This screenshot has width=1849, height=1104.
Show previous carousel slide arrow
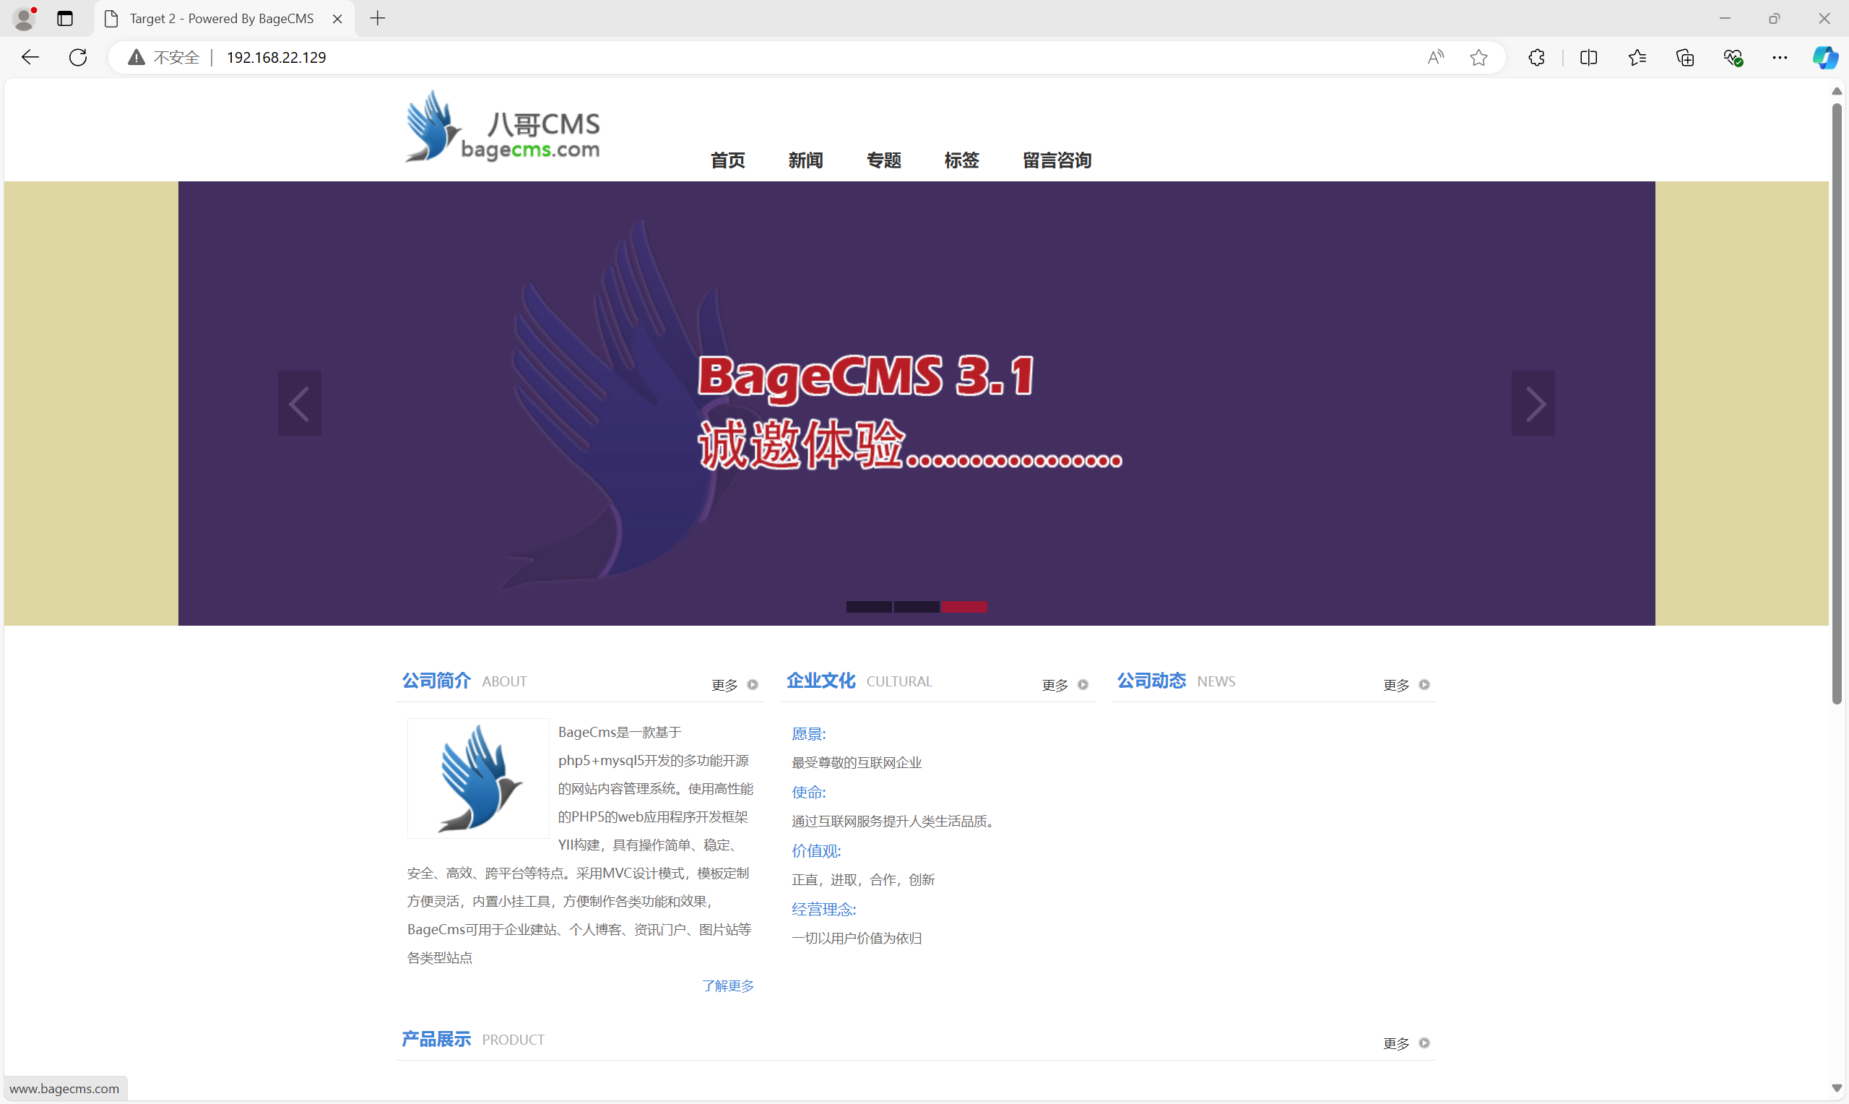pyautogui.click(x=300, y=403)
